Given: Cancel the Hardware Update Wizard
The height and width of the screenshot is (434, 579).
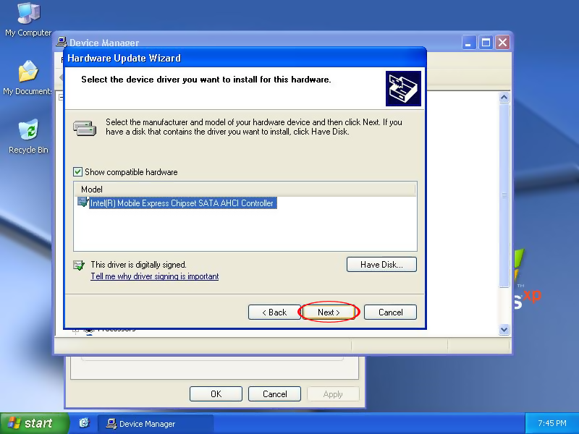Looking at the screenshot, I should (390, 312).
